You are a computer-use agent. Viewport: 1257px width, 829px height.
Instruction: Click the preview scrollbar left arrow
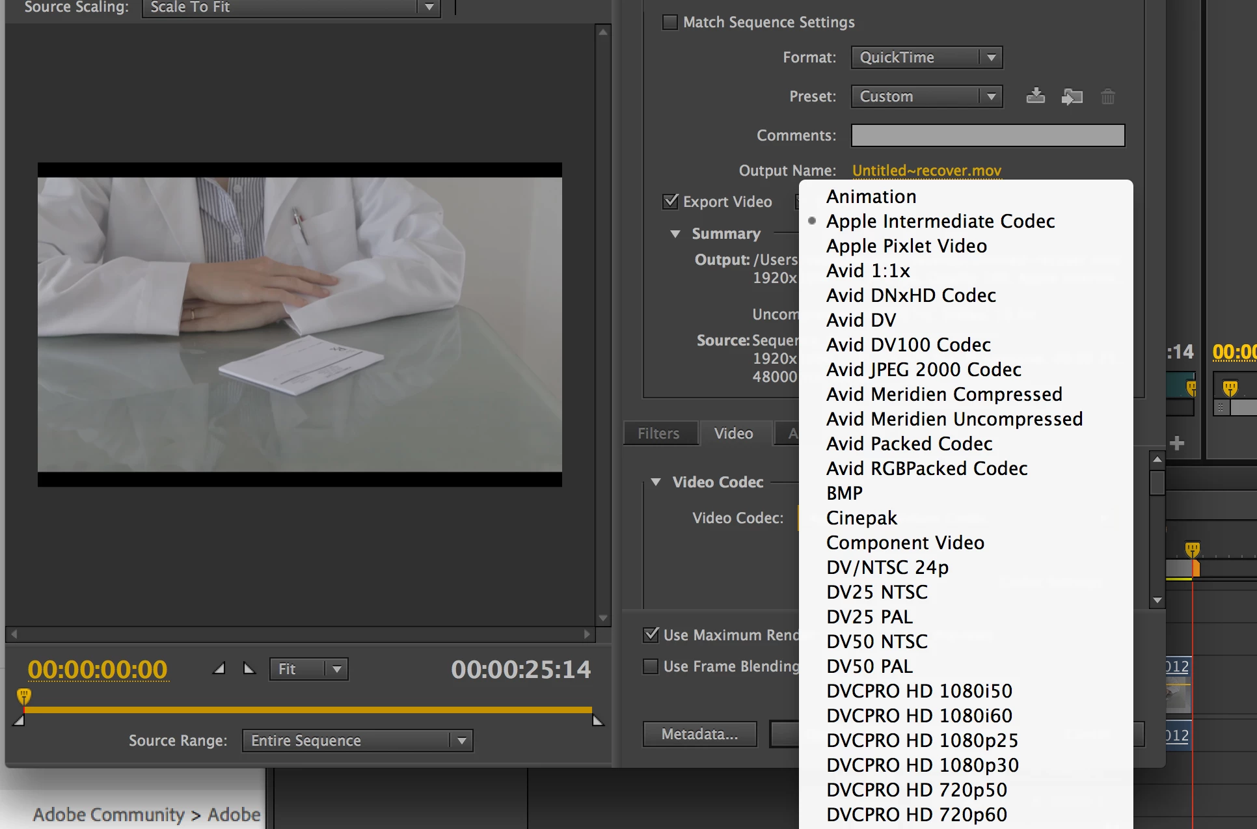[14, 634]
